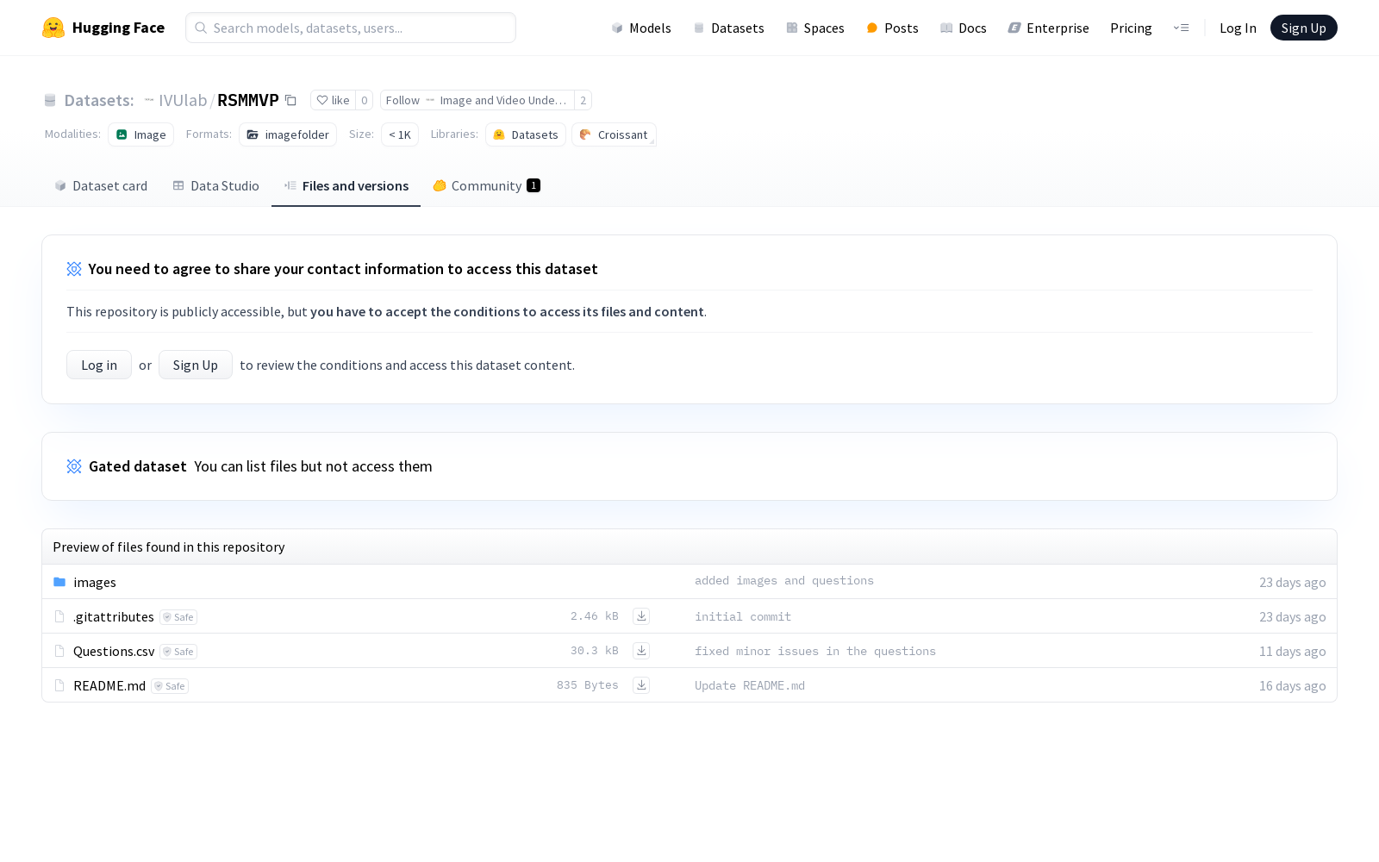The image size is (1379, 862).
Task: Open the Models page
Action: point(641,28)
